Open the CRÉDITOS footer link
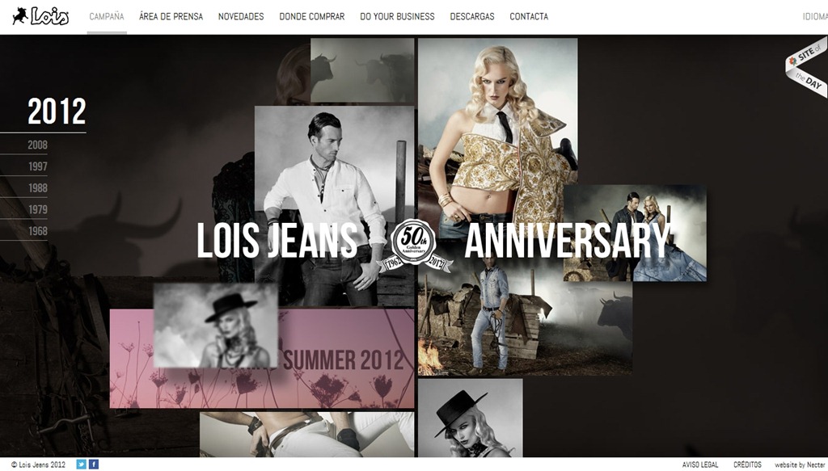 point(747,465)
